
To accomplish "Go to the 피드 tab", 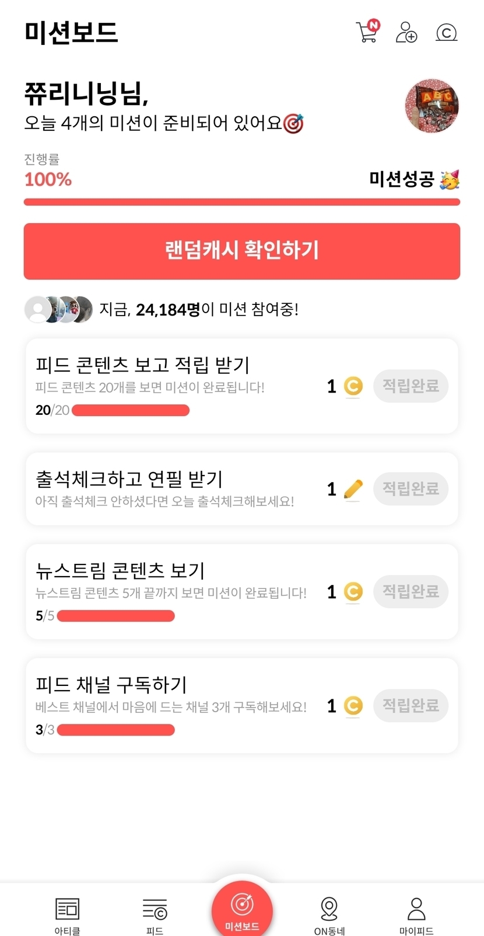I will click(x=155, y=915).
